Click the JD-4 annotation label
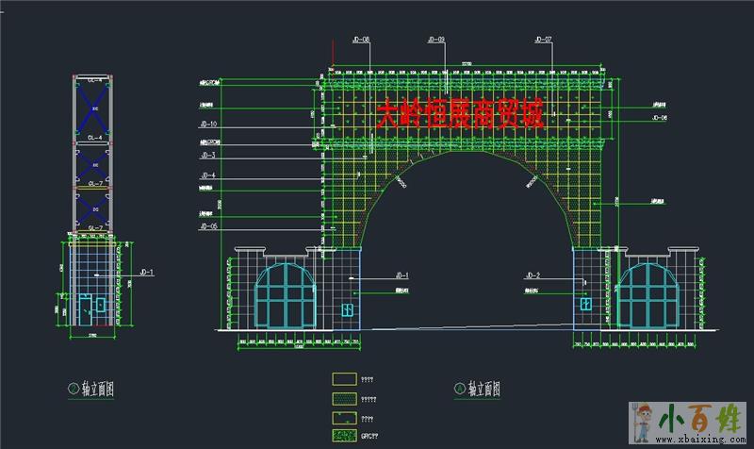The width and height of the screenshot is (754, 449). [x=207, y=175]
